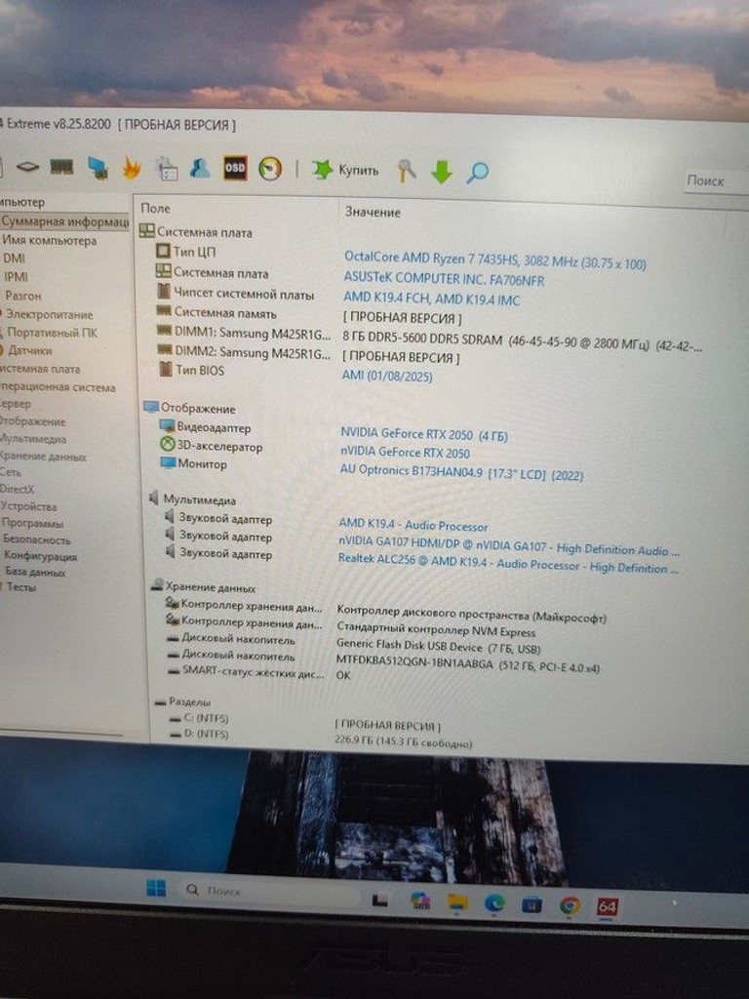Open Портативный ПК in the sidebar
Viewport: 749px width, 999px height.
[52, 333]
